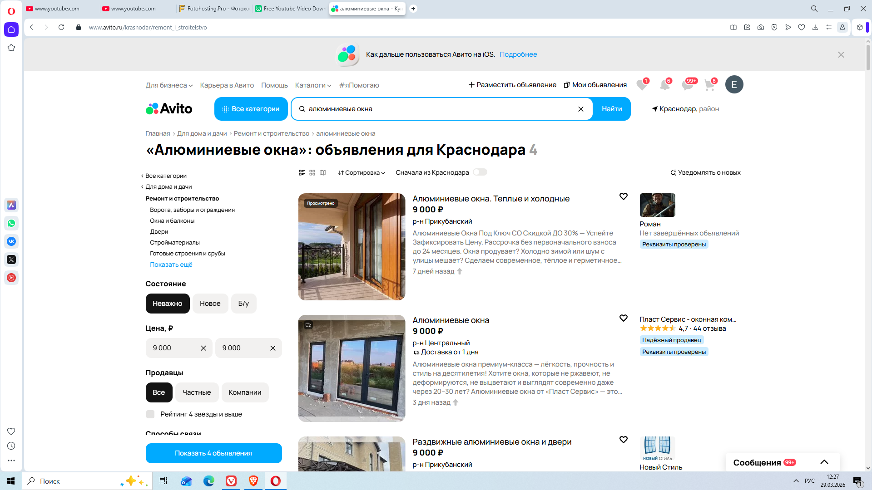Check 'Рейтинг 4 звезды и выше' checkbox
Screen dimensions: 872x490
click(150, 414)
